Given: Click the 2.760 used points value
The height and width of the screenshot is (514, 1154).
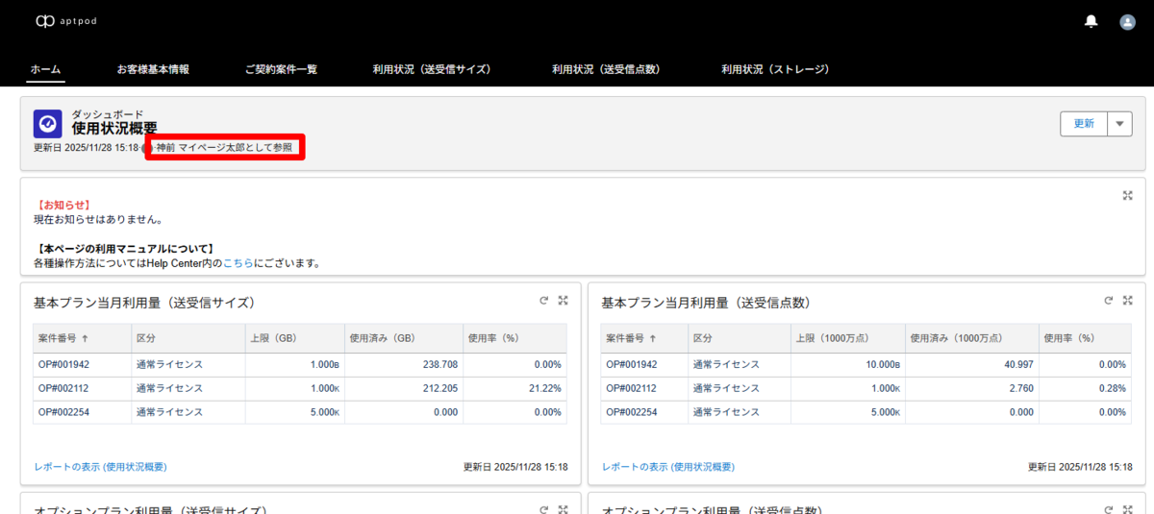Looking at the screenshot, I should 1022,389.
